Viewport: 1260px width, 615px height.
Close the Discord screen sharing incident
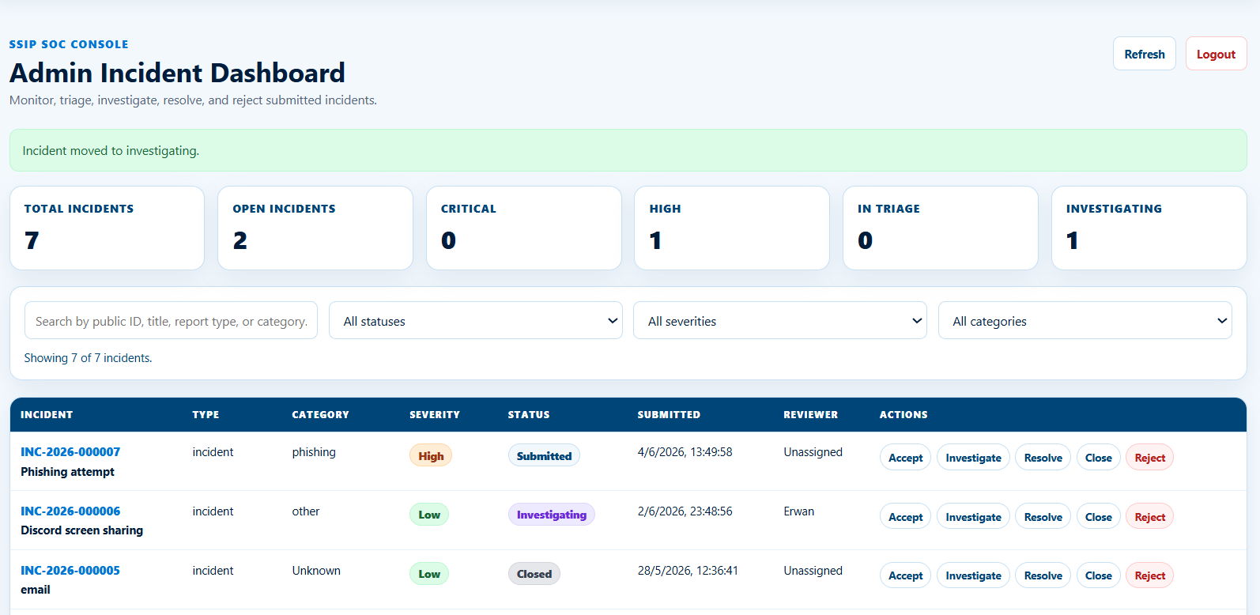pyautogui.click(x=1099, y=516)
